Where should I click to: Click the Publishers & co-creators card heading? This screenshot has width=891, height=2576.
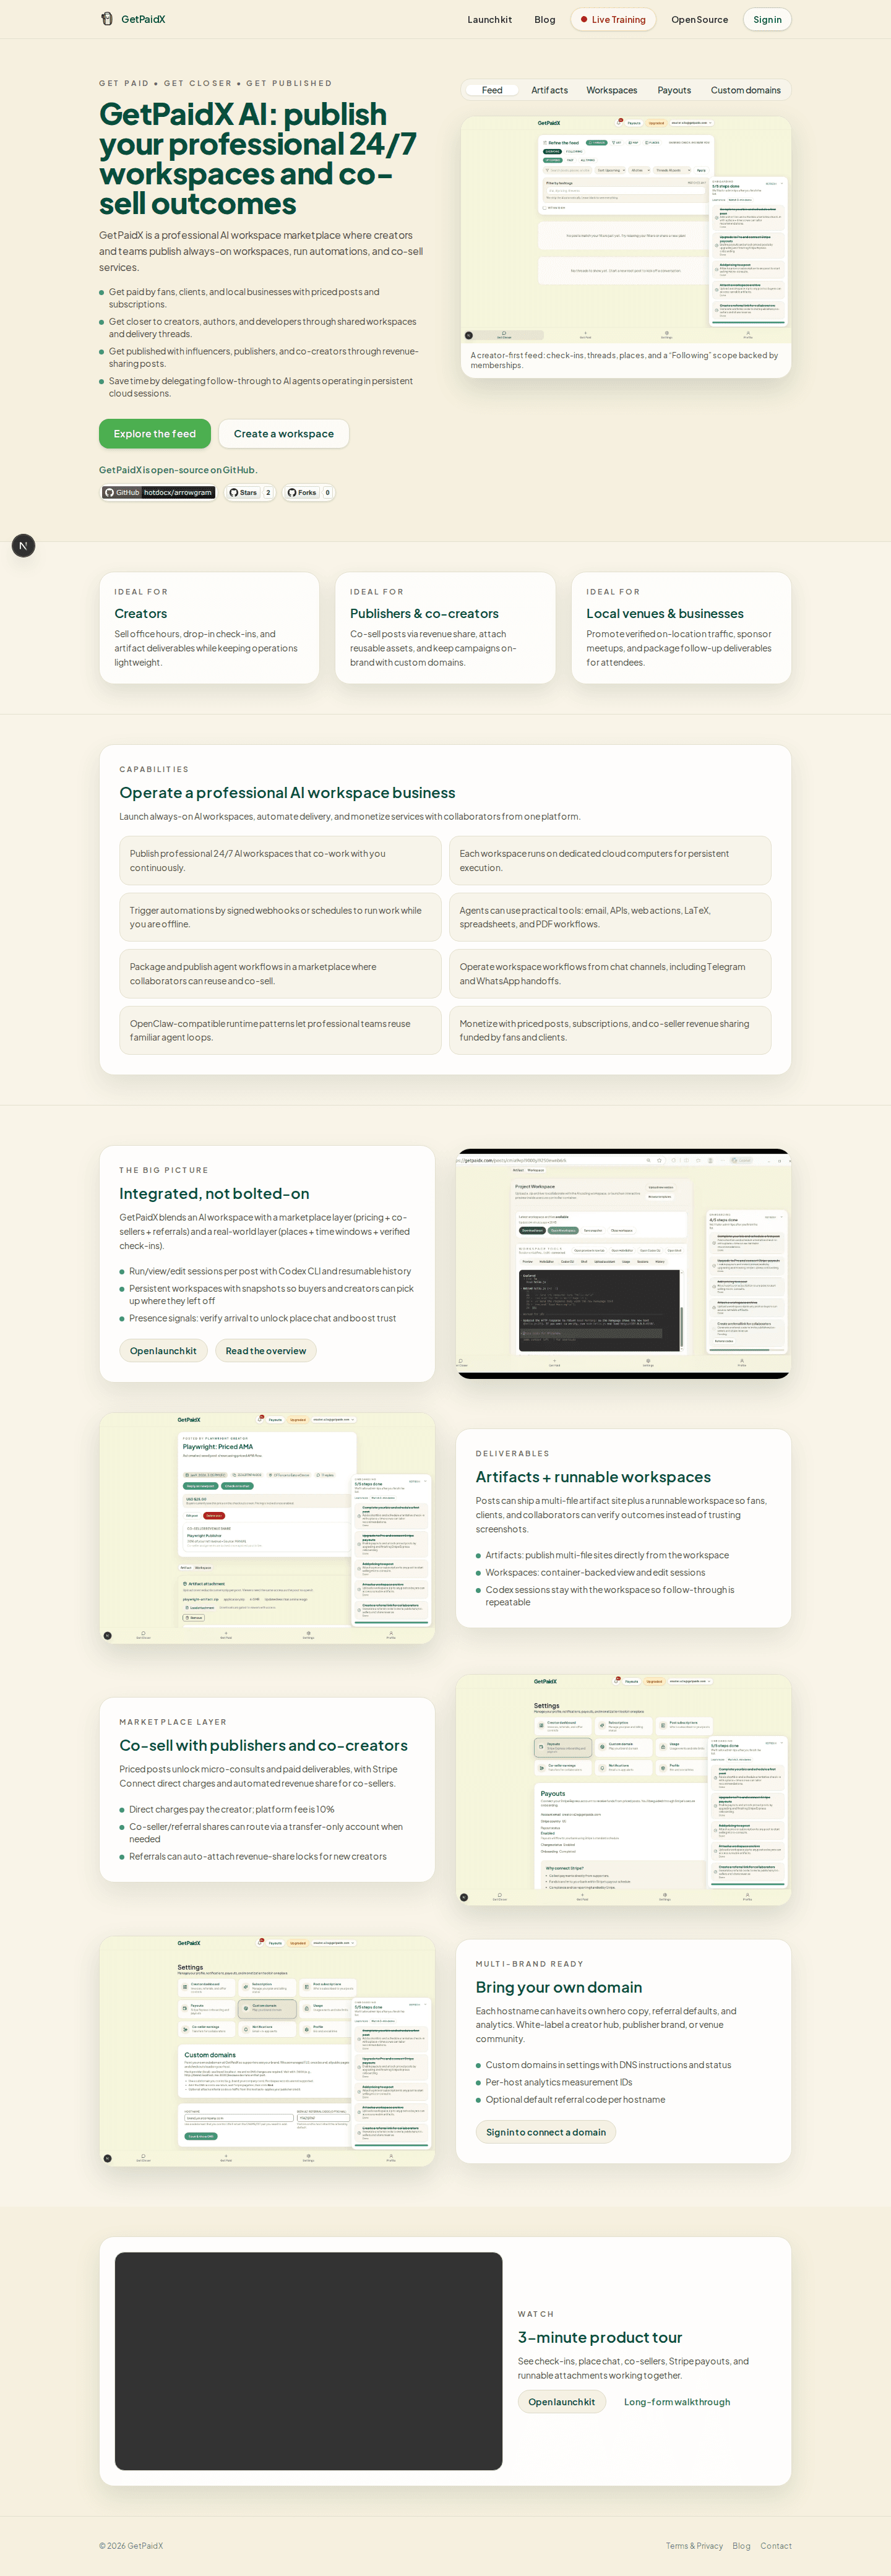pyautogui.click(x=424, y=614)
